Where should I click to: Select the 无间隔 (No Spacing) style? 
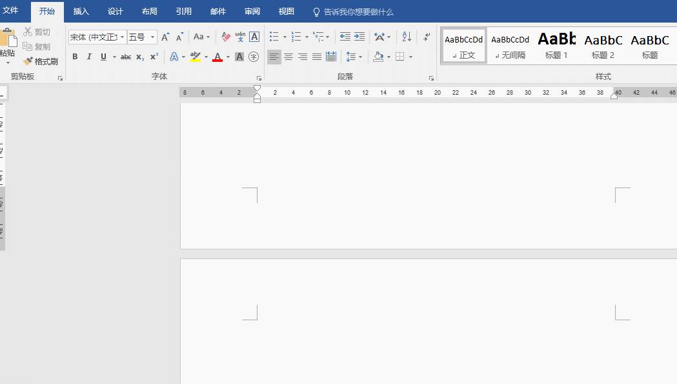coord(510,45)
